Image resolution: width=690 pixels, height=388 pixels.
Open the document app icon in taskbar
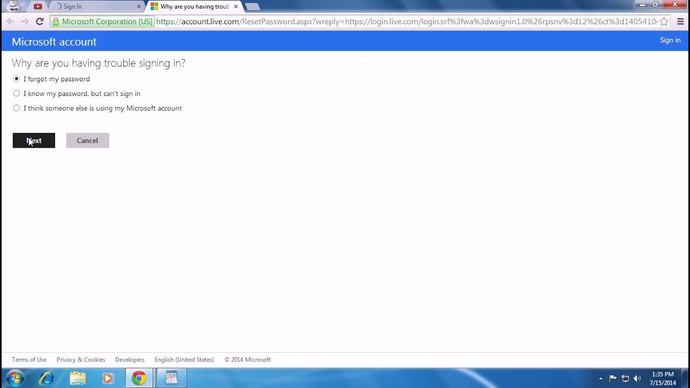pos(171,378)
